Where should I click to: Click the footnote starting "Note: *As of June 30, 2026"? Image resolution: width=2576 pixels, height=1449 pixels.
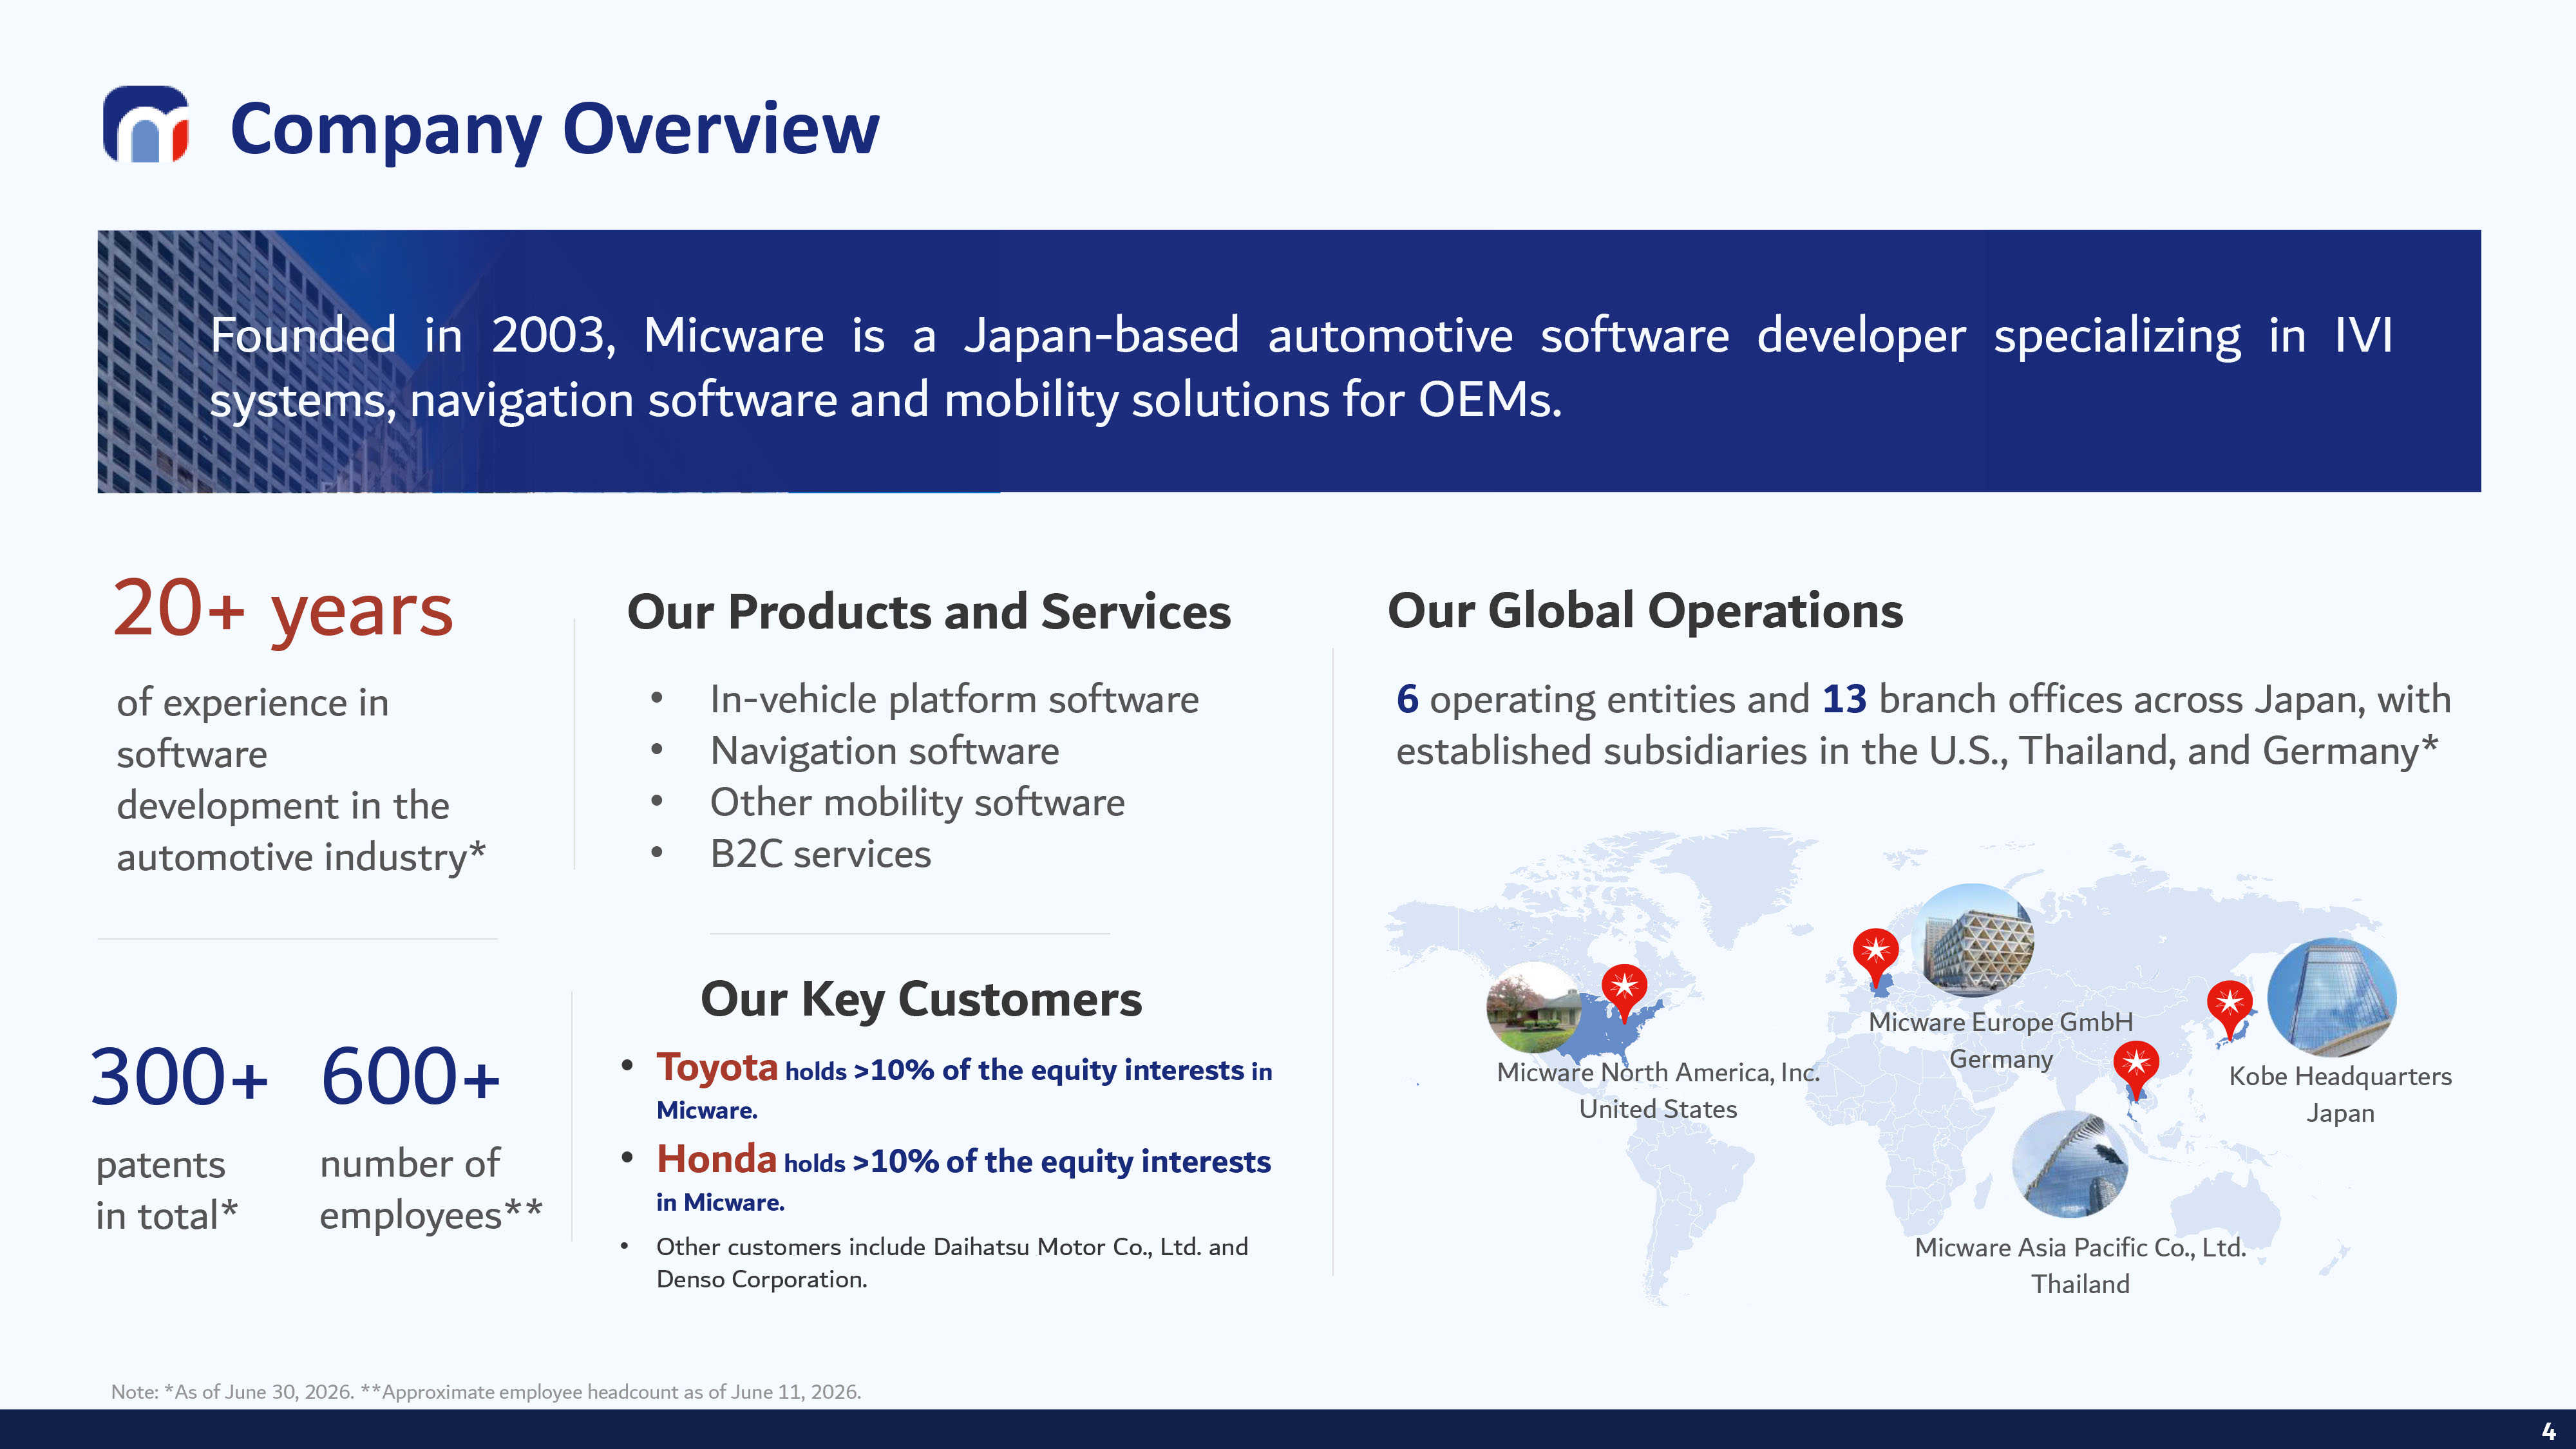click(486, 1392)
